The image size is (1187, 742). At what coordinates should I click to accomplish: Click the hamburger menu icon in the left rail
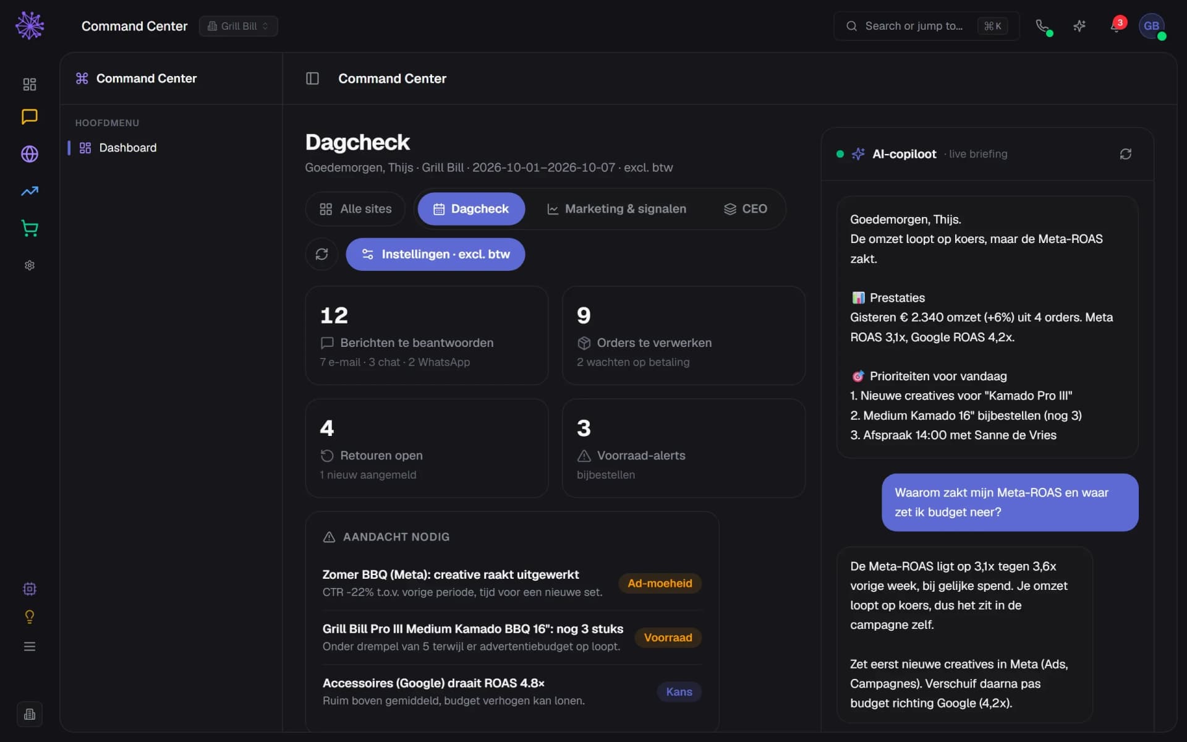[30, 647]
